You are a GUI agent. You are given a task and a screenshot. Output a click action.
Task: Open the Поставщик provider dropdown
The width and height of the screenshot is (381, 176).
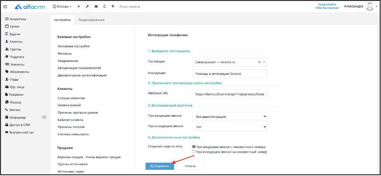(230, 62)
